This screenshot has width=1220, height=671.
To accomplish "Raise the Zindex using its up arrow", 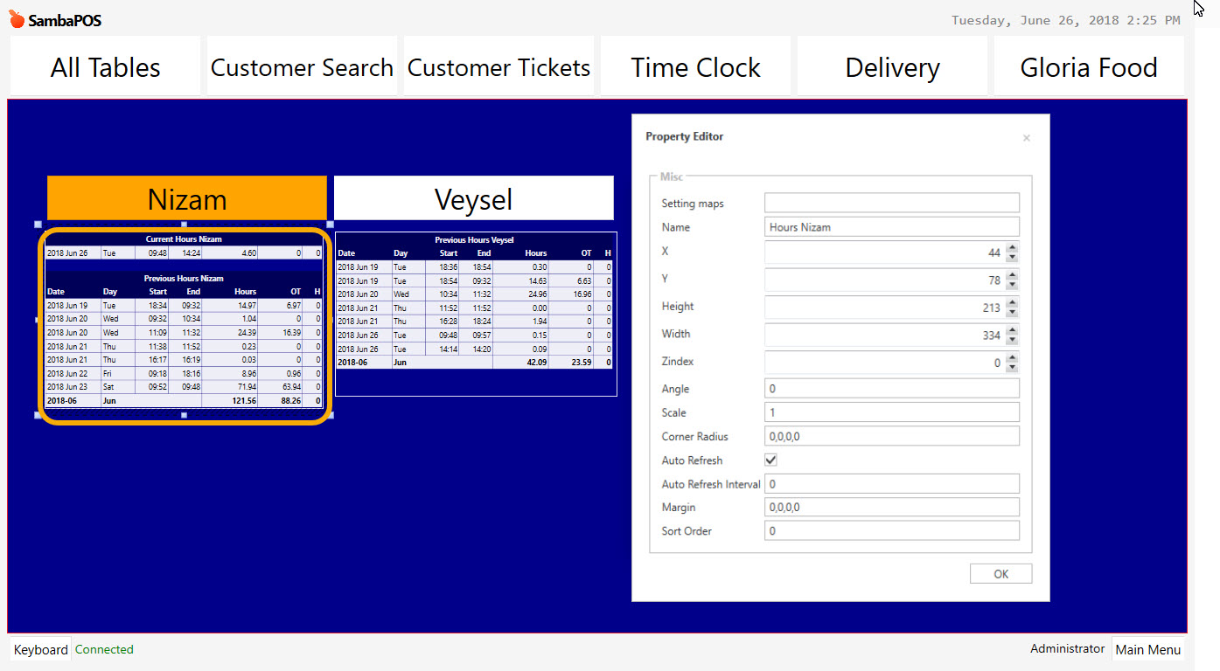I will click(1012, 357).
